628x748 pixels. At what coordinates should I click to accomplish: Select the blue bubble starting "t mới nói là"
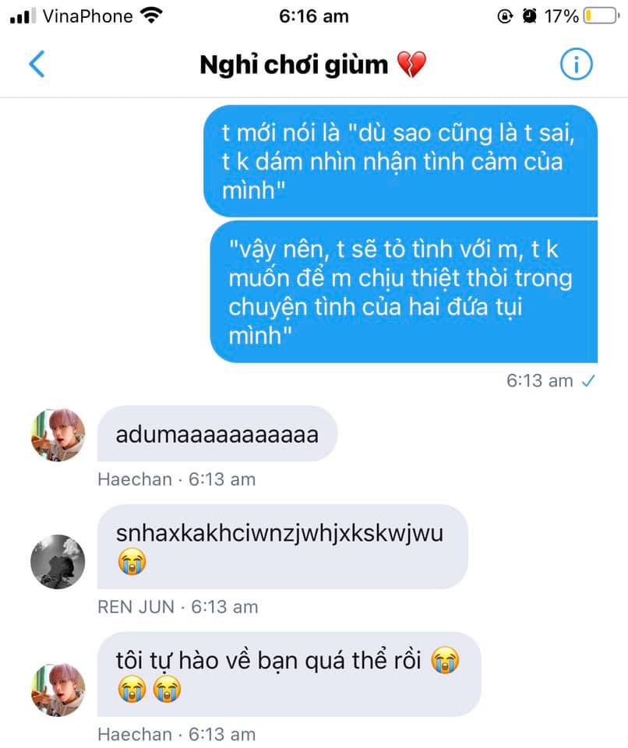[400, 161]
